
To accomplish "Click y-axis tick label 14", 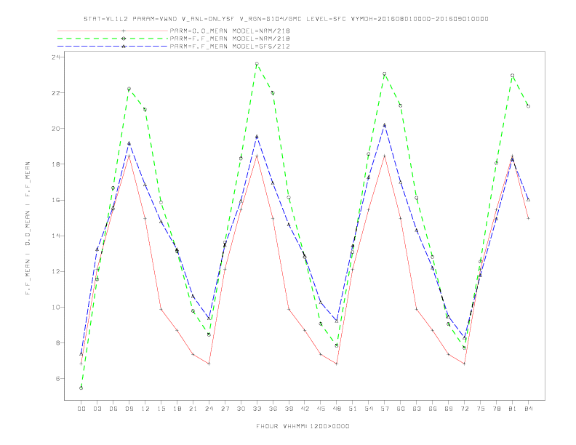I will tap(55, 236).
